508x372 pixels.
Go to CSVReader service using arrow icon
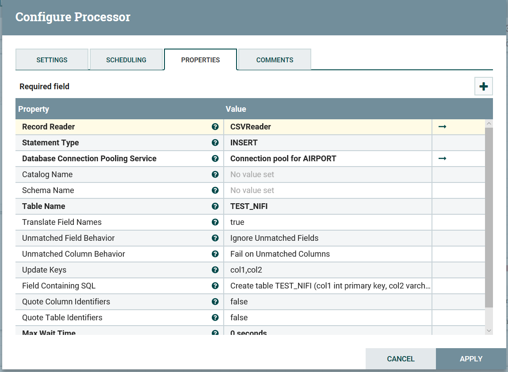pos(442,127)
